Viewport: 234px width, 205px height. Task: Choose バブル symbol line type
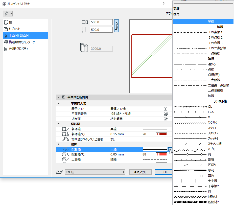tap(203, 149)
